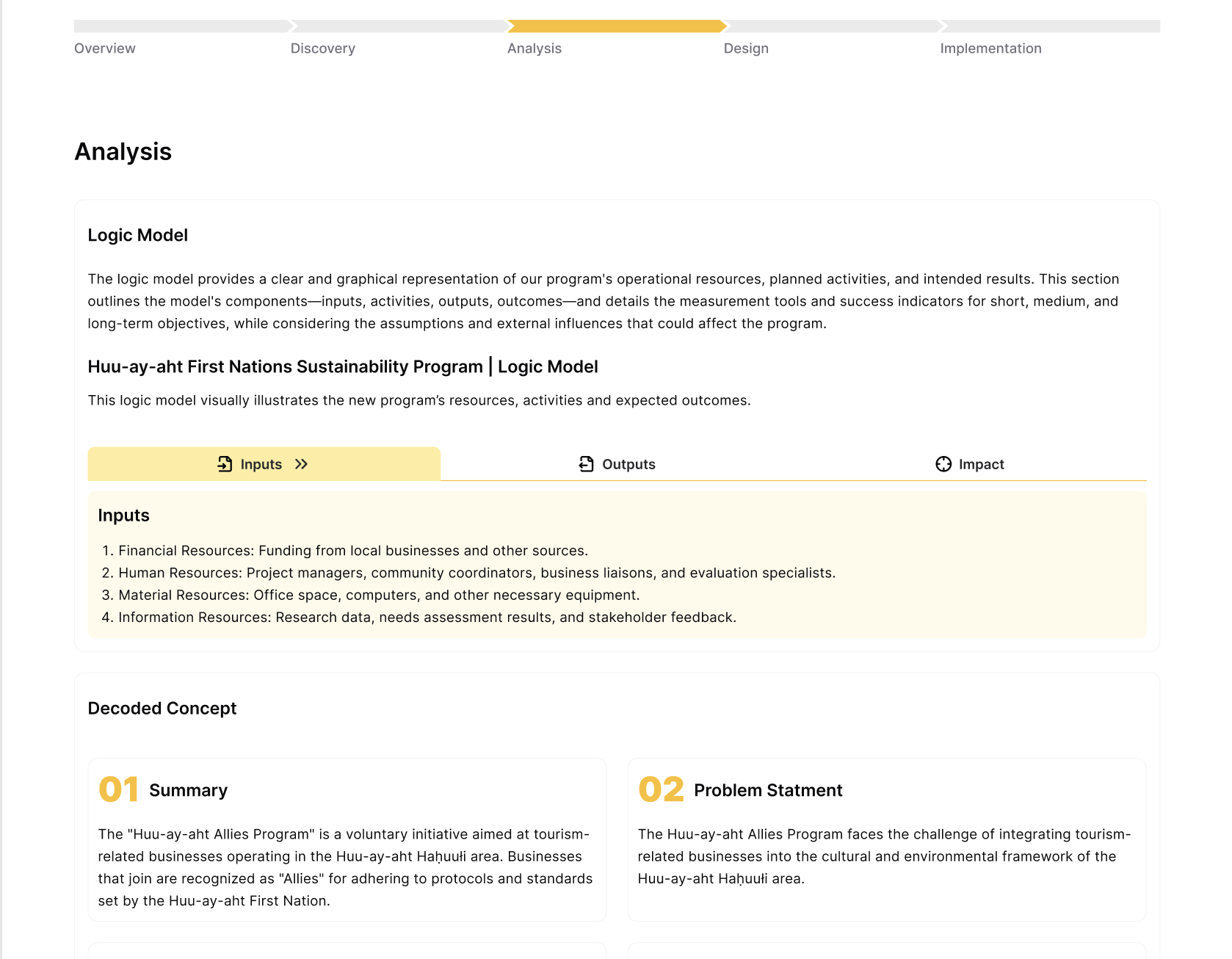Click the 02 number on Problem Statment card
The height and width of the screenshot is (959, 1232).
pyautogui.click(x=661, y=789)
